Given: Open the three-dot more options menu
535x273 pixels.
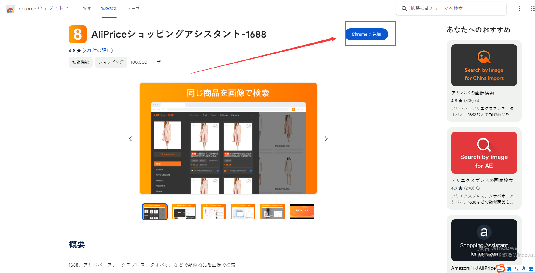Looking at the screenshot, I should pyautogui.click(x=520, y=9).
